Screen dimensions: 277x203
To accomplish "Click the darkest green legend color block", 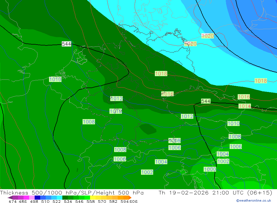I will point(65,197).
